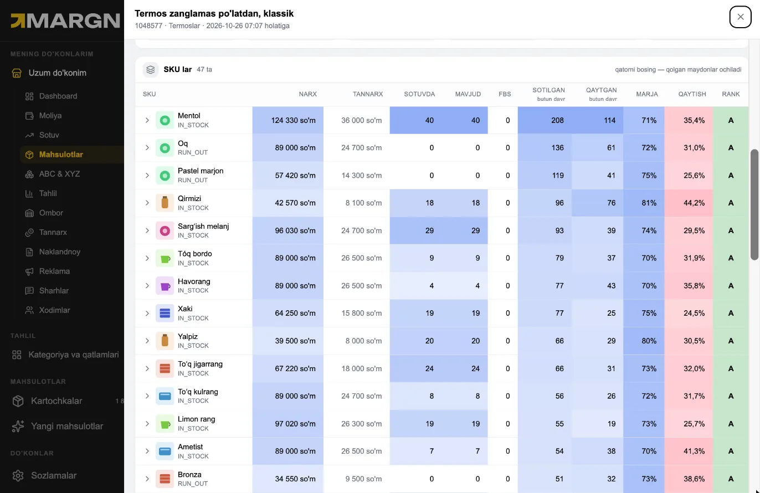Select the Reklama megaphone icon
This screenshot has height=493, width=760.
(29, 271)
